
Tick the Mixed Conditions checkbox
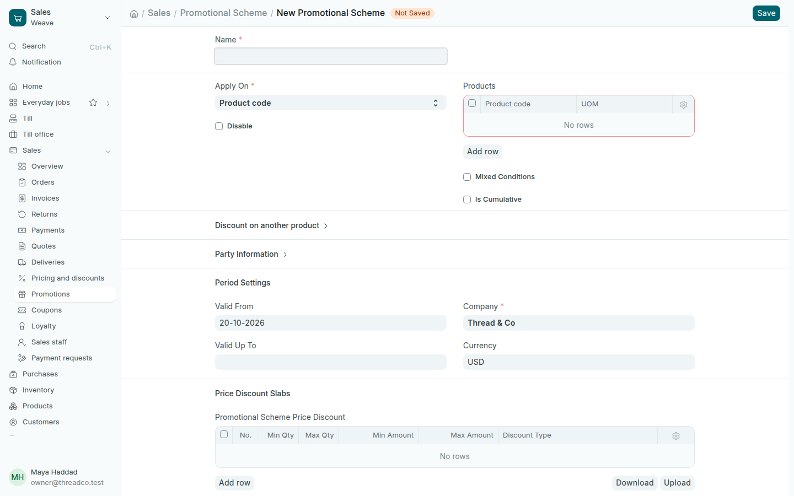467,177
